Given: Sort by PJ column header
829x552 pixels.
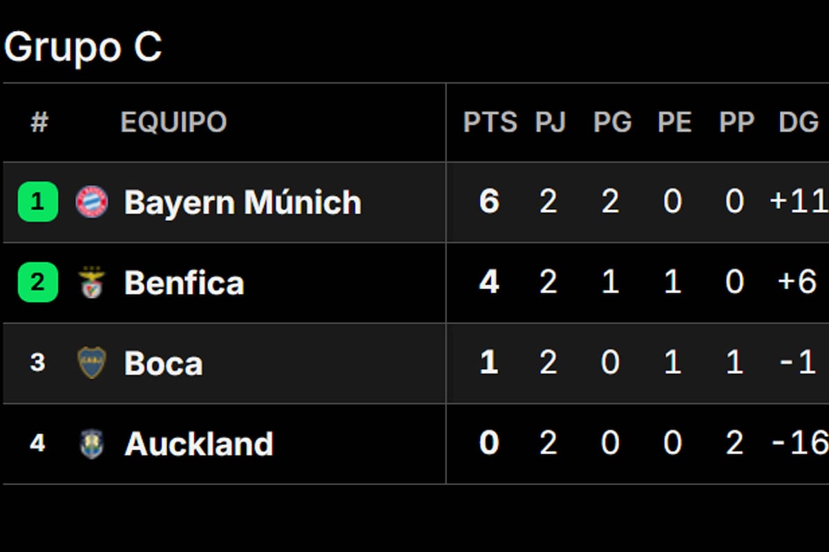Looking at the screenshot, I should coord(550,123).
